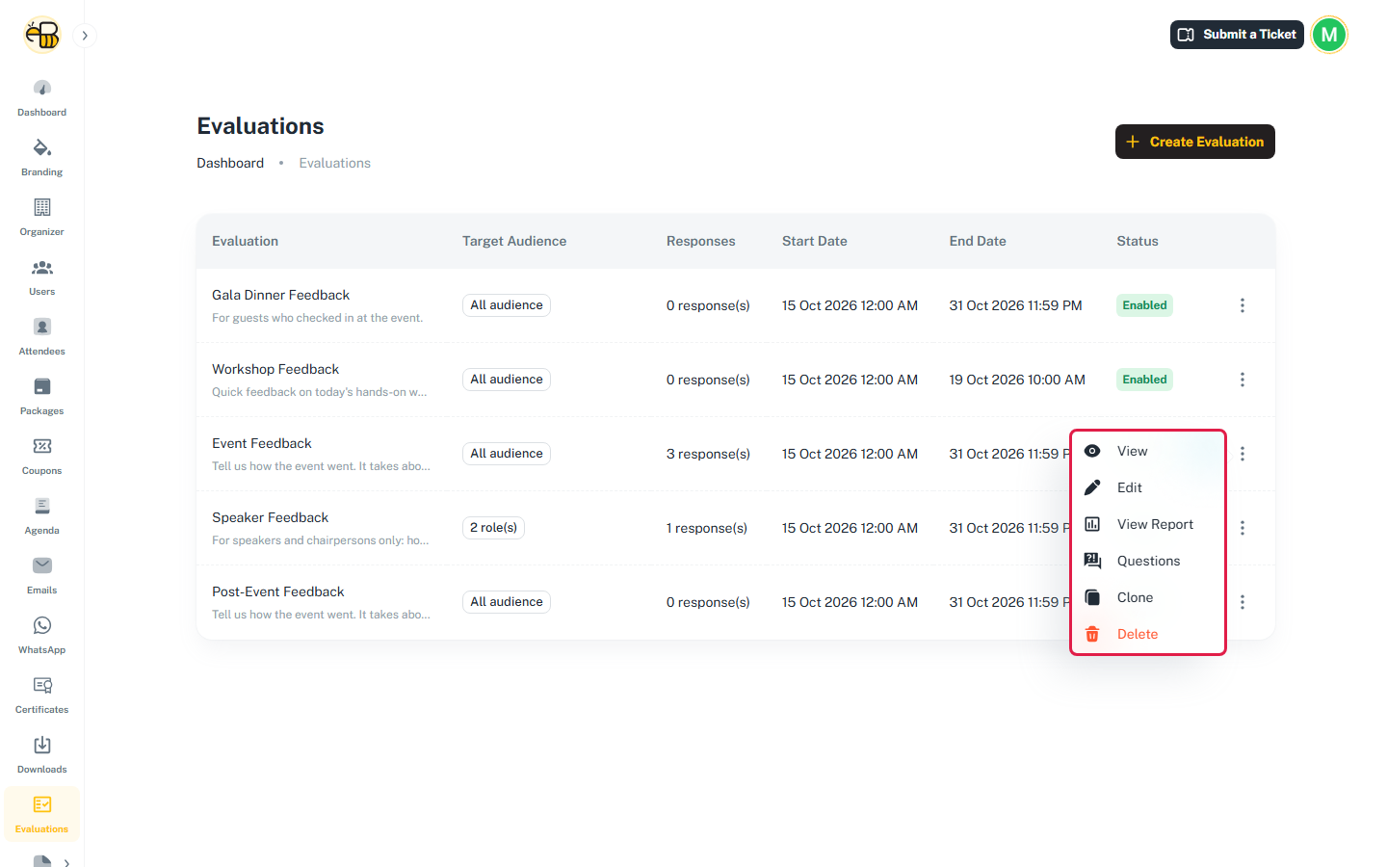Click the bee logo at top left
This screenshot has height=867, width=1387.
tap(42, 35)
